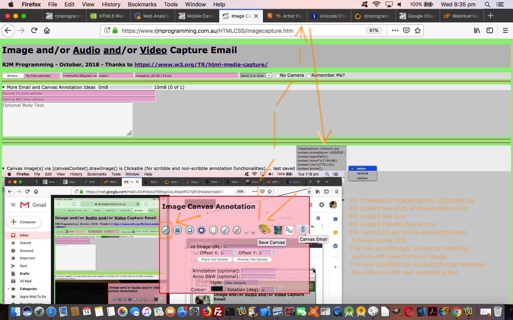Select the clear rectangle tool icon

pyautogui.click(x=213, y=230)
